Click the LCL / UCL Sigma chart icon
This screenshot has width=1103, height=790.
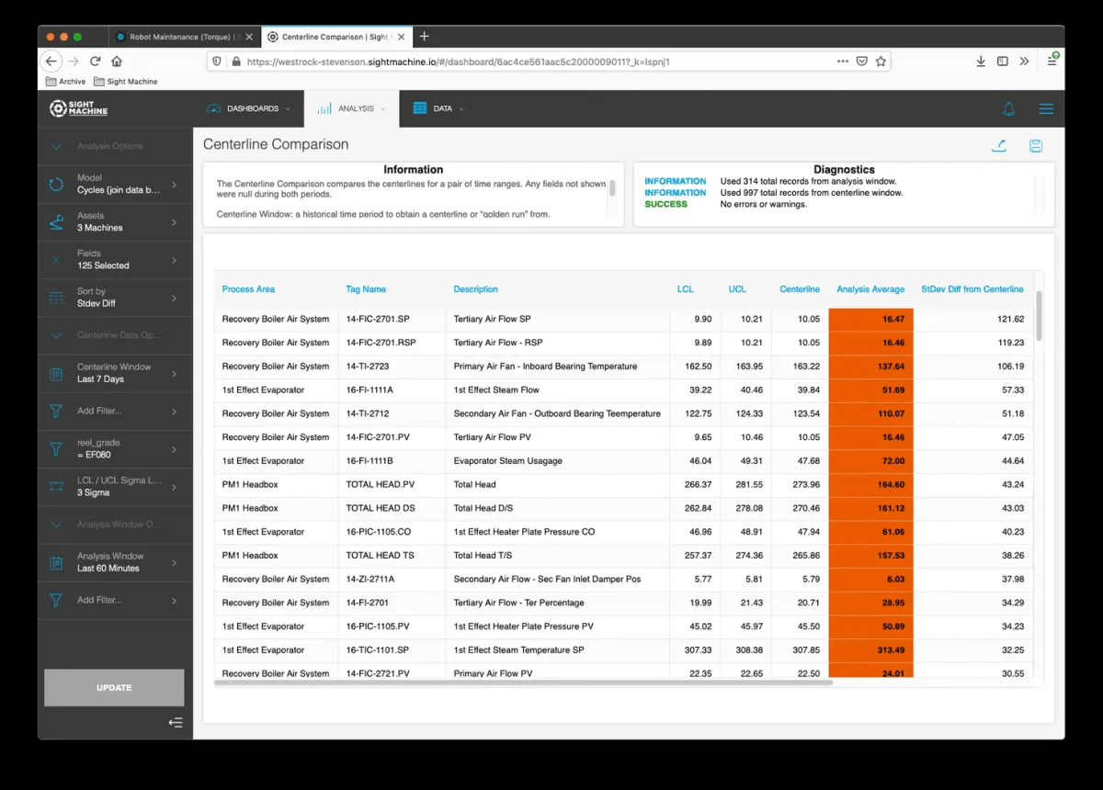[56, 486]
